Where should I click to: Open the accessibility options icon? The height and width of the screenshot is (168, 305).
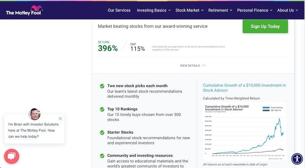297,159
